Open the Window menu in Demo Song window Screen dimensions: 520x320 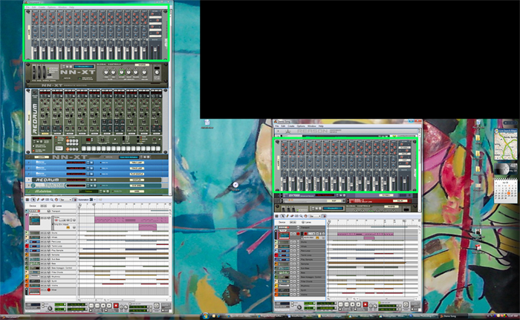[312, 126]
